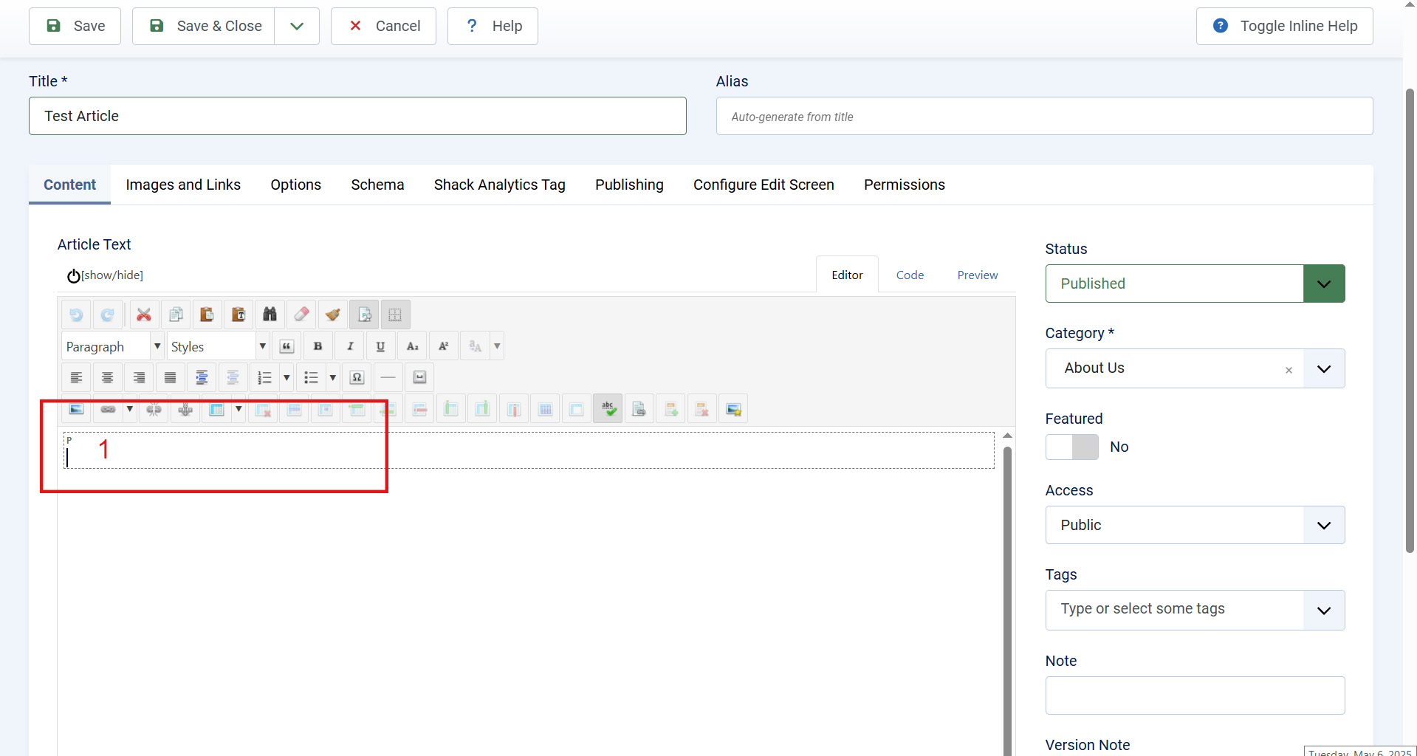The image size is (1417, 756).
Task: Expand numbered list style options arrow
Action: point(287,377)
